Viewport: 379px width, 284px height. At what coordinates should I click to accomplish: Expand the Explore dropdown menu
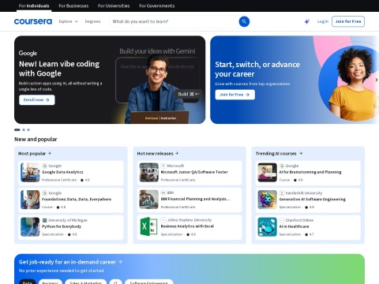click(69, 21)
